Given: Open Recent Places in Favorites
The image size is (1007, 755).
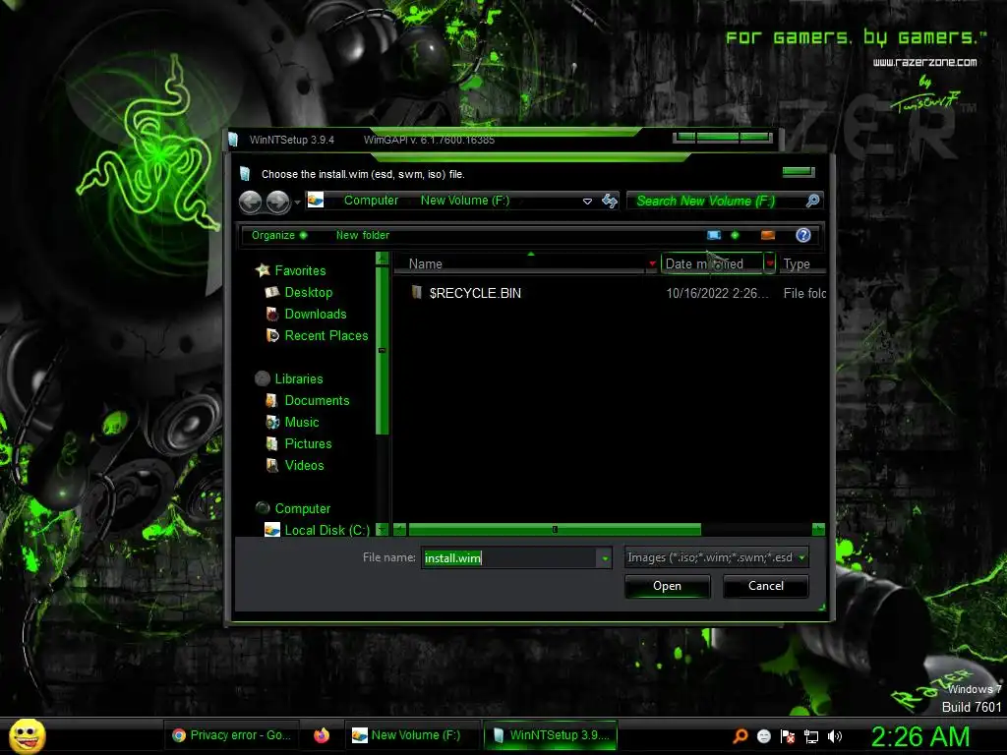Looking at the screenshot, I should (326, 335).
